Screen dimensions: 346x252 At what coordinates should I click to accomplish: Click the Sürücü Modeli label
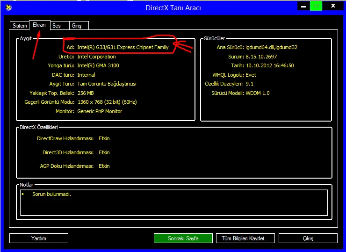pyautogui.click(x=228, y=93)
